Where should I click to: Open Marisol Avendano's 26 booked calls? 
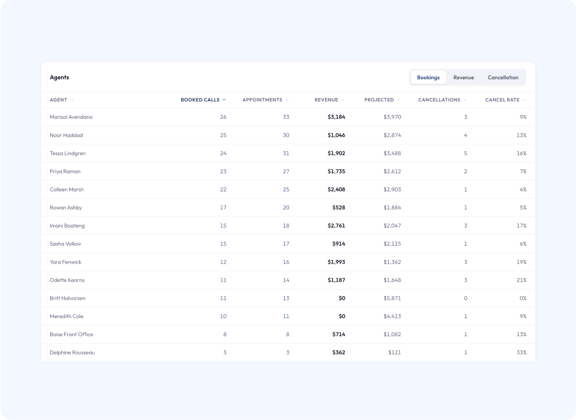[223, 117]
